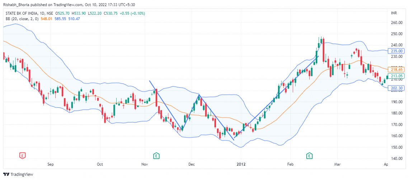Click the 250.00 price axis label

[397, 34]
